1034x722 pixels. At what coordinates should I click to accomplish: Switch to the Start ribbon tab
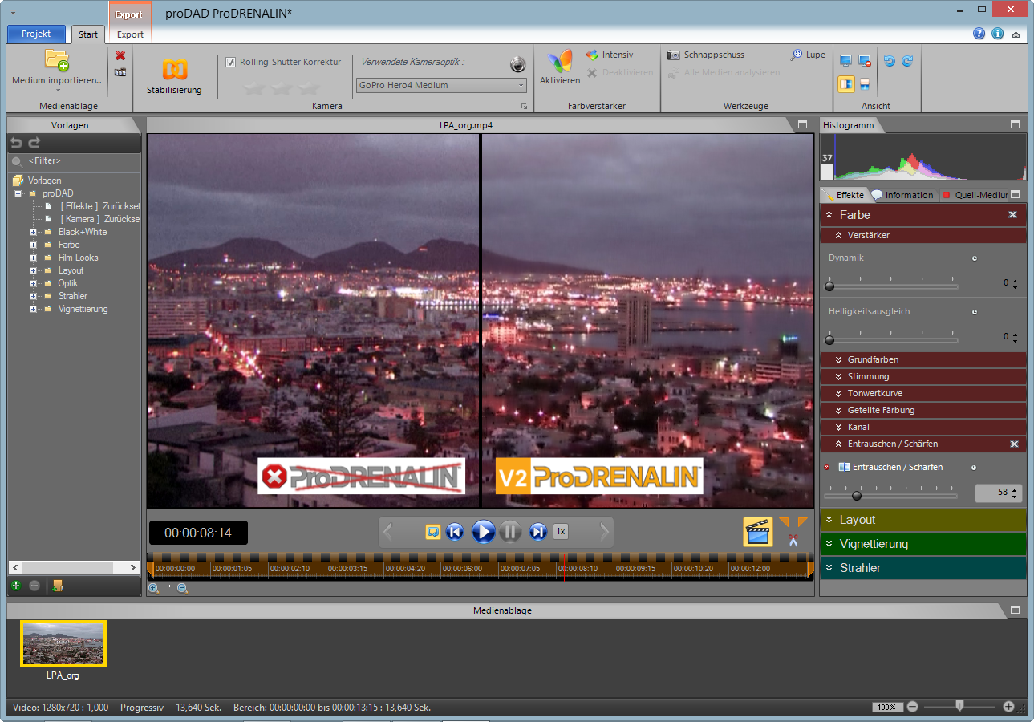pyautogui.click(x=88, y=34)
